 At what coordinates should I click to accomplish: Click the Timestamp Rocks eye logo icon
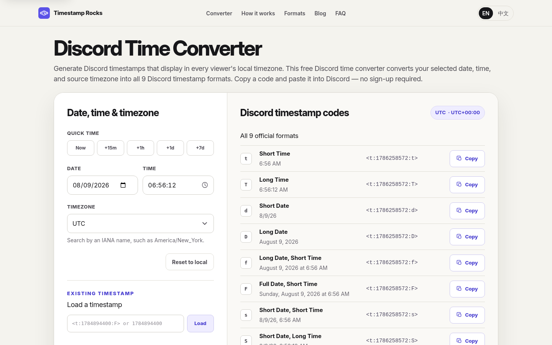tap(44, 13)
